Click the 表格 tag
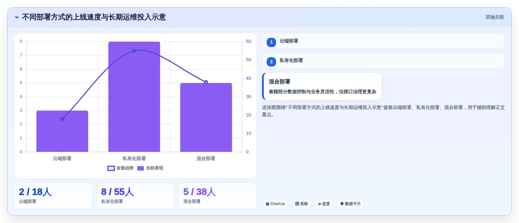519x223 pixels. pos(302,204)
